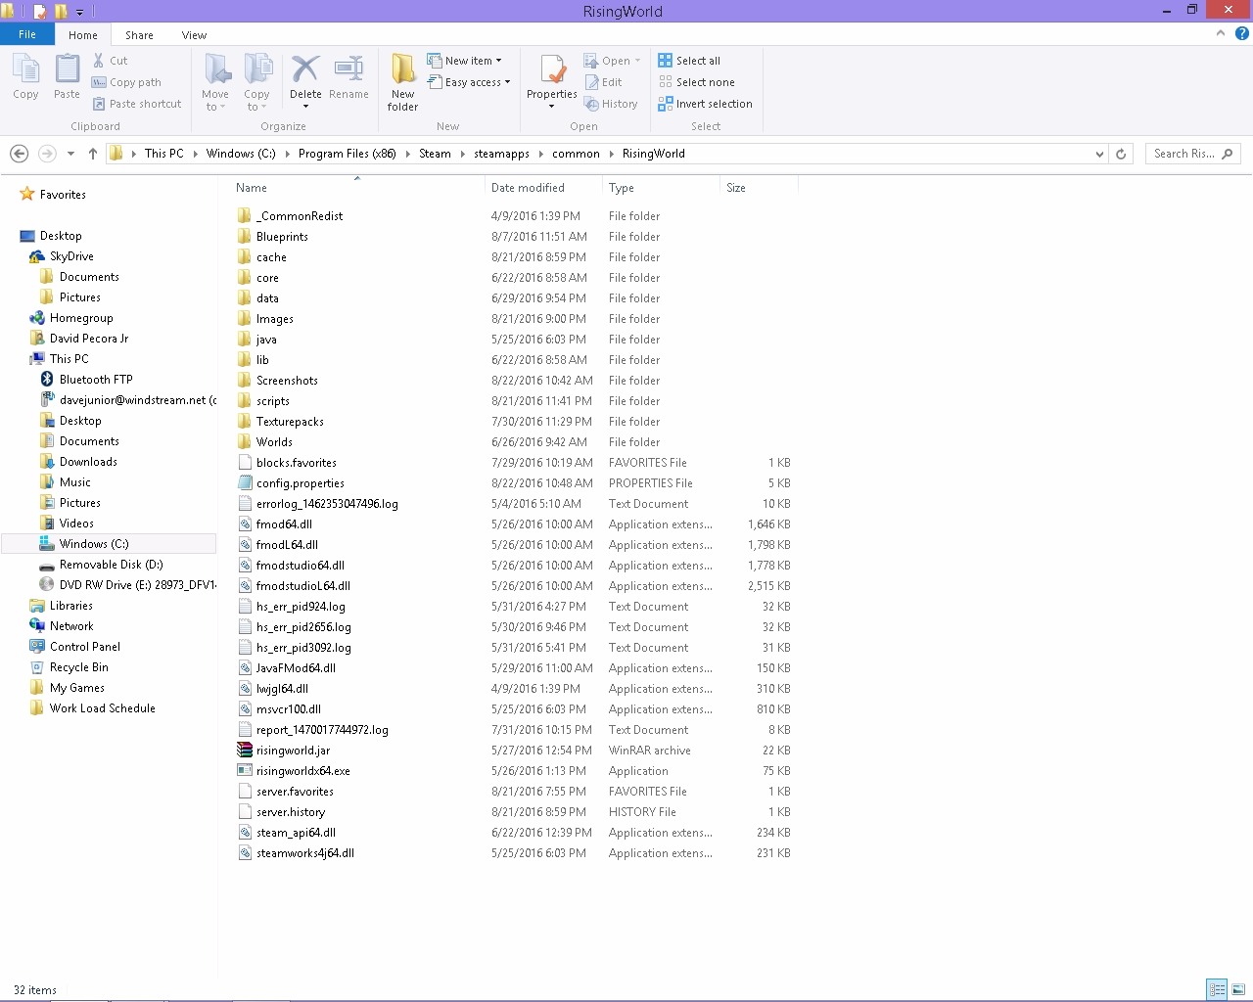Screen dimensions: 1253x1002
Task: Click Select all in the ribbon
Action: pyautogui.click(x=689, y=61)
